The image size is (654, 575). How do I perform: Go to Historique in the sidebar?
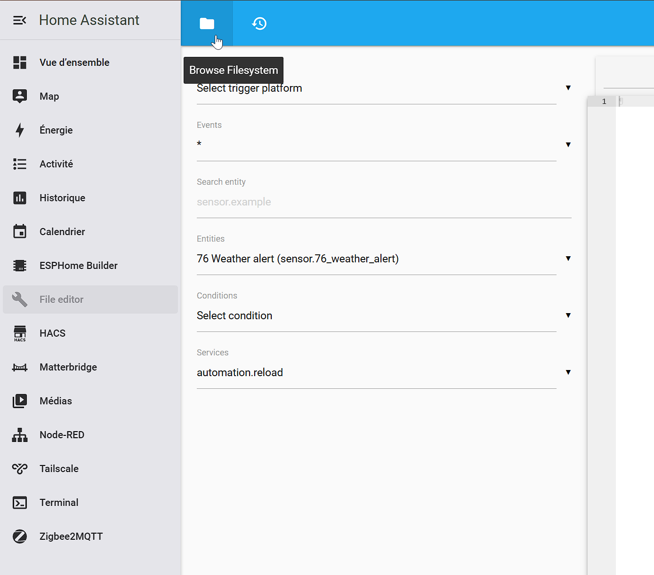(x=62, y=198)
